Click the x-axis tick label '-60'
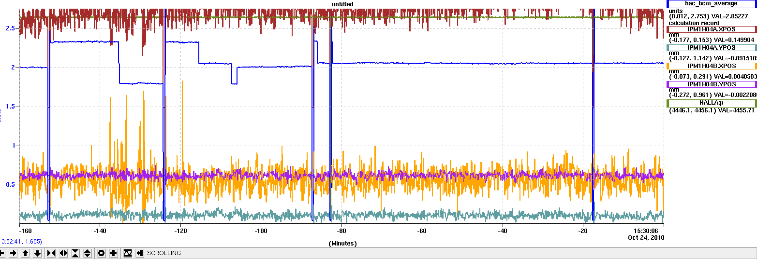This screenshot has height=259, width=757. [x=422, y=231]
